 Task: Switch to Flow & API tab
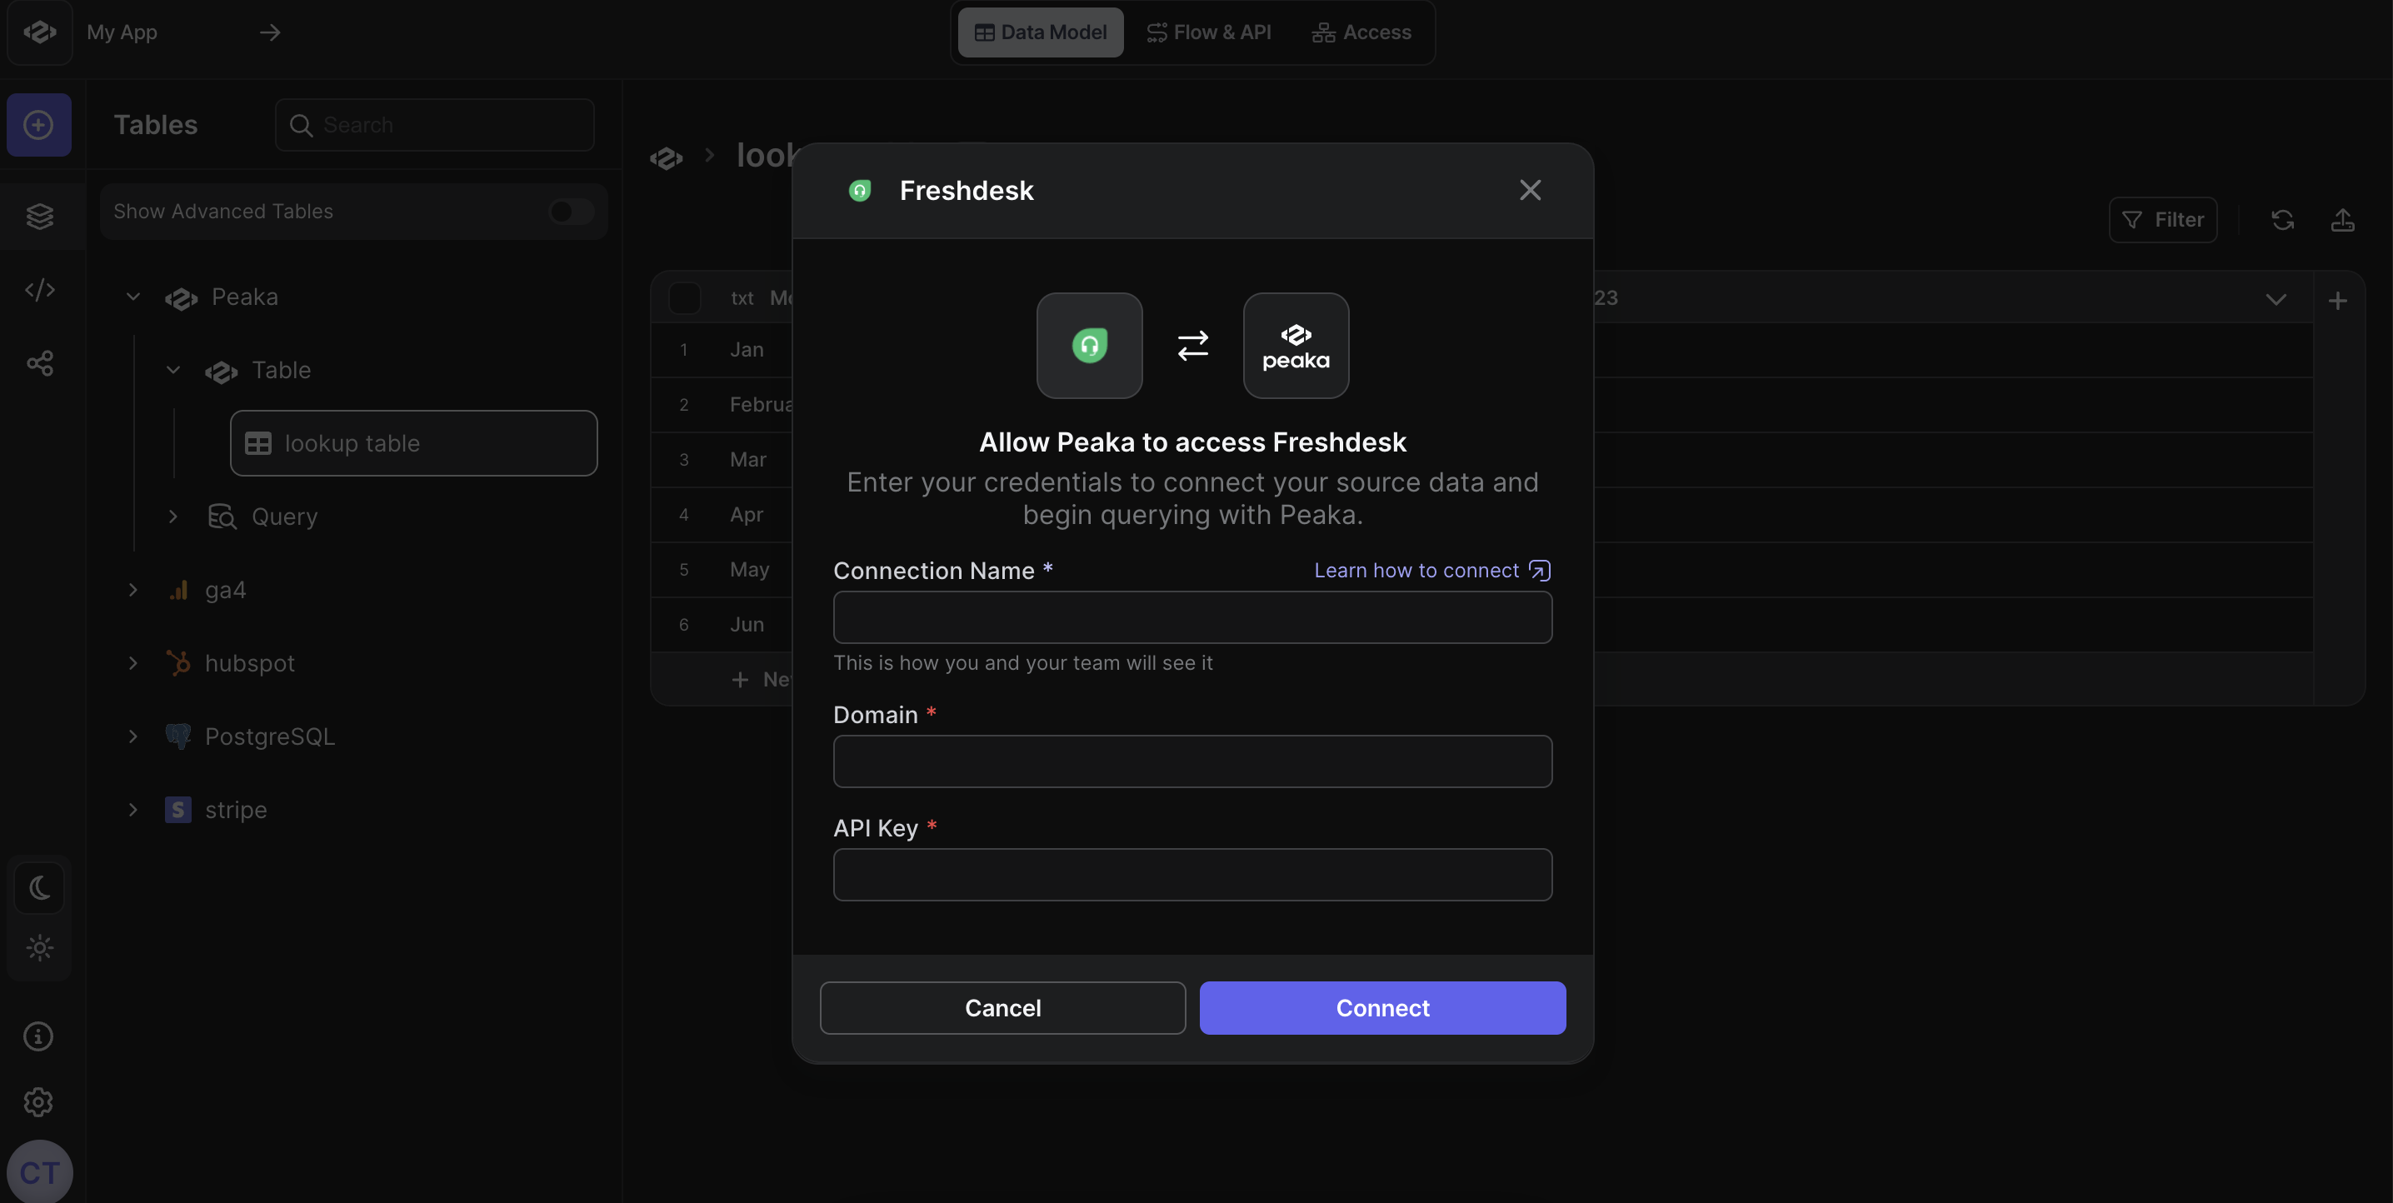pyautogui.click(x=1208, y=32)
